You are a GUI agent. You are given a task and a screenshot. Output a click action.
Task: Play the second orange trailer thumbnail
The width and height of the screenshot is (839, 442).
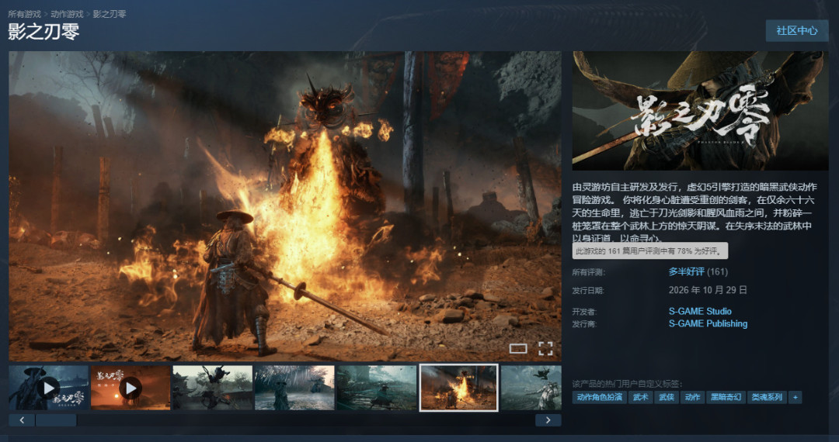131,388
